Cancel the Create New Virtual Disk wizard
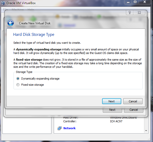The height and width of the screenshot is (142, 153). click(133, 101)
